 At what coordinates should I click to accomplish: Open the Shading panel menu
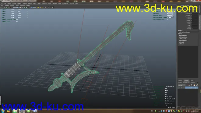tap(7, 5)
